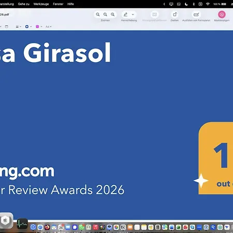
Task: Open the Fenster menu
Action: 58,4
